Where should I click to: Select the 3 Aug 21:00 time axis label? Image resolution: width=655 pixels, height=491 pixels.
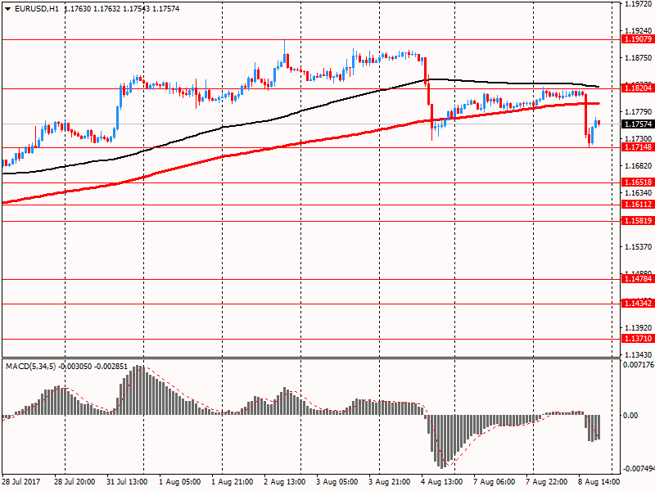point(390,482)
